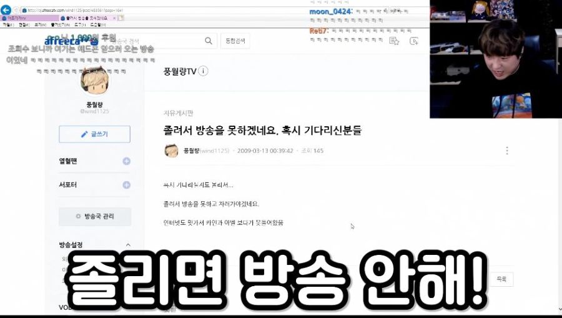Click the pencil icon in 글쓰기
Viewport: 562px width, 318px height.
tap(84, 134)
